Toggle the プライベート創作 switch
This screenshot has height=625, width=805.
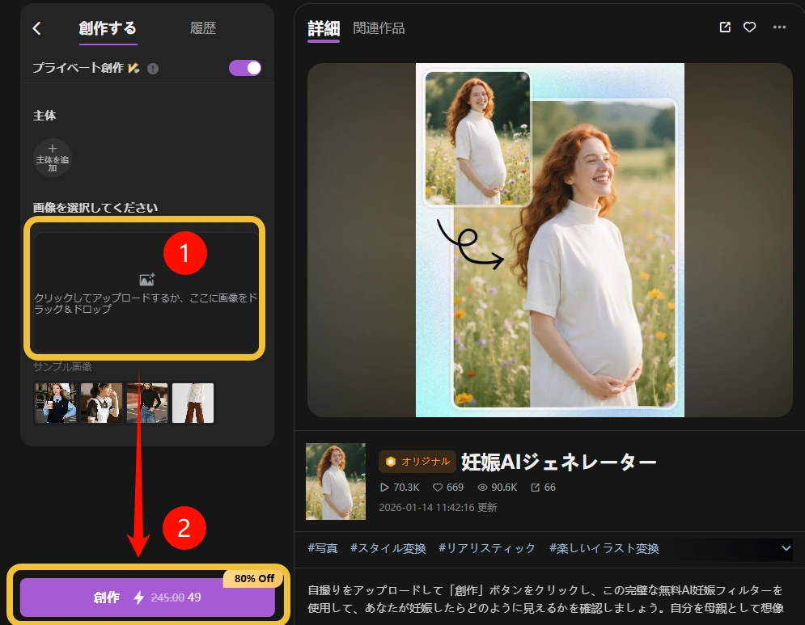pyautogui.click(x=245, y=68)
